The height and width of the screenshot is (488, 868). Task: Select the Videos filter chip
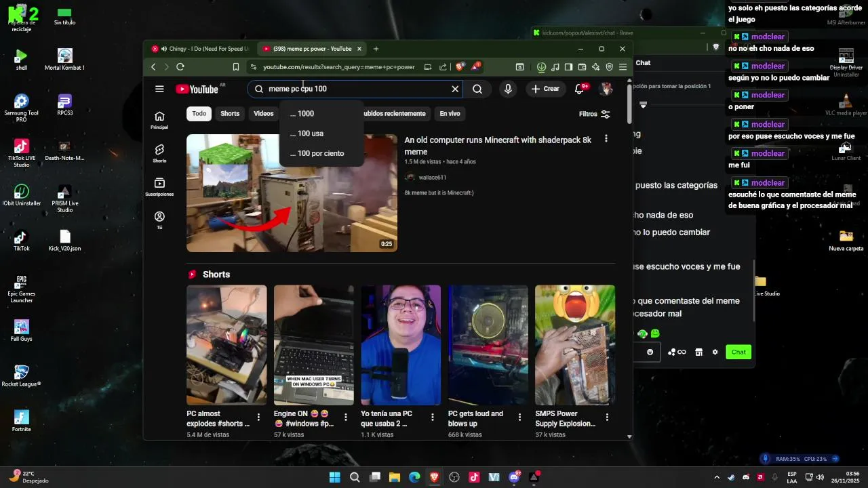(x=264, y=114)
